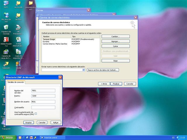Click Aplicar in LDAP dialog
Image resolution: width=187 pixels, height=140 pixels.
click(56, 123)
